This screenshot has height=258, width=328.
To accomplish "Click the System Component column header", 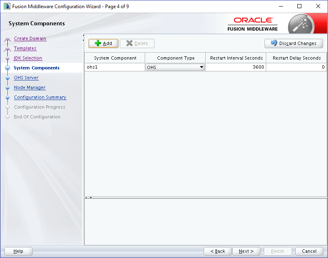I will pyautogui.click(x=115, y=58).
